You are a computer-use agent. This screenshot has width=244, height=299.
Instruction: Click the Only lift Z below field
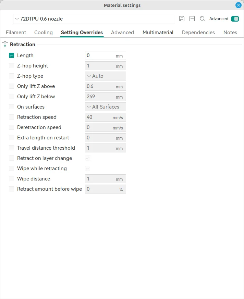(x=106, y=97)
